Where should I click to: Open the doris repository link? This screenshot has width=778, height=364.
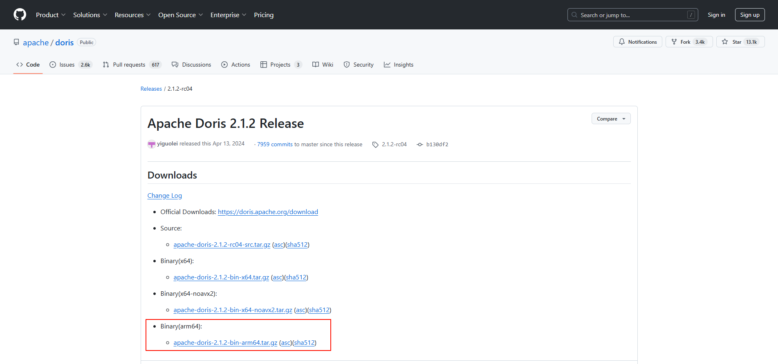click(x=64, y=42)
